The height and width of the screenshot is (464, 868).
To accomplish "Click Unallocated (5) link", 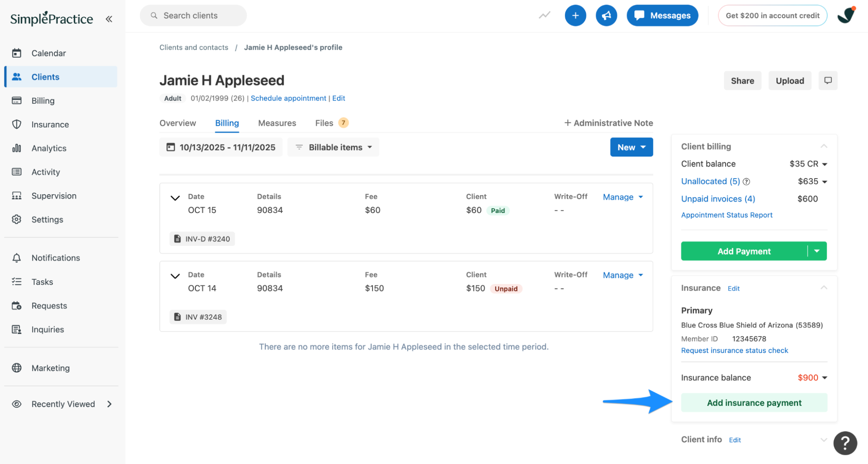I will (x=710, y=181).
